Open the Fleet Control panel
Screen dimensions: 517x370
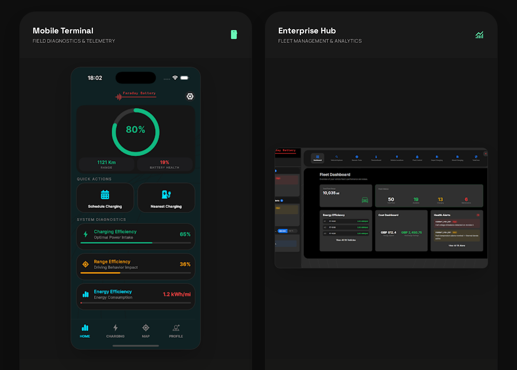417,158
